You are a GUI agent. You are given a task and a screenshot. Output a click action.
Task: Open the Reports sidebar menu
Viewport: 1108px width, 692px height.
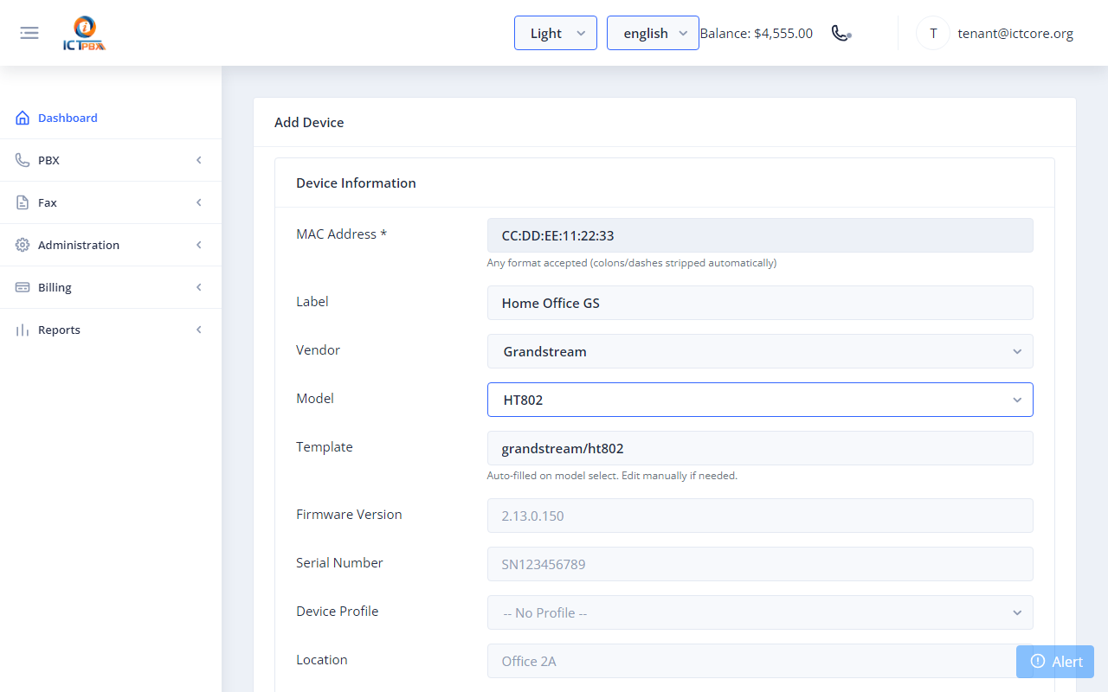coord(111,330)
